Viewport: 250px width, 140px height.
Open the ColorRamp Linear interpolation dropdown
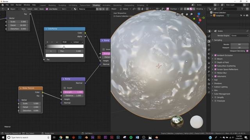78,42
